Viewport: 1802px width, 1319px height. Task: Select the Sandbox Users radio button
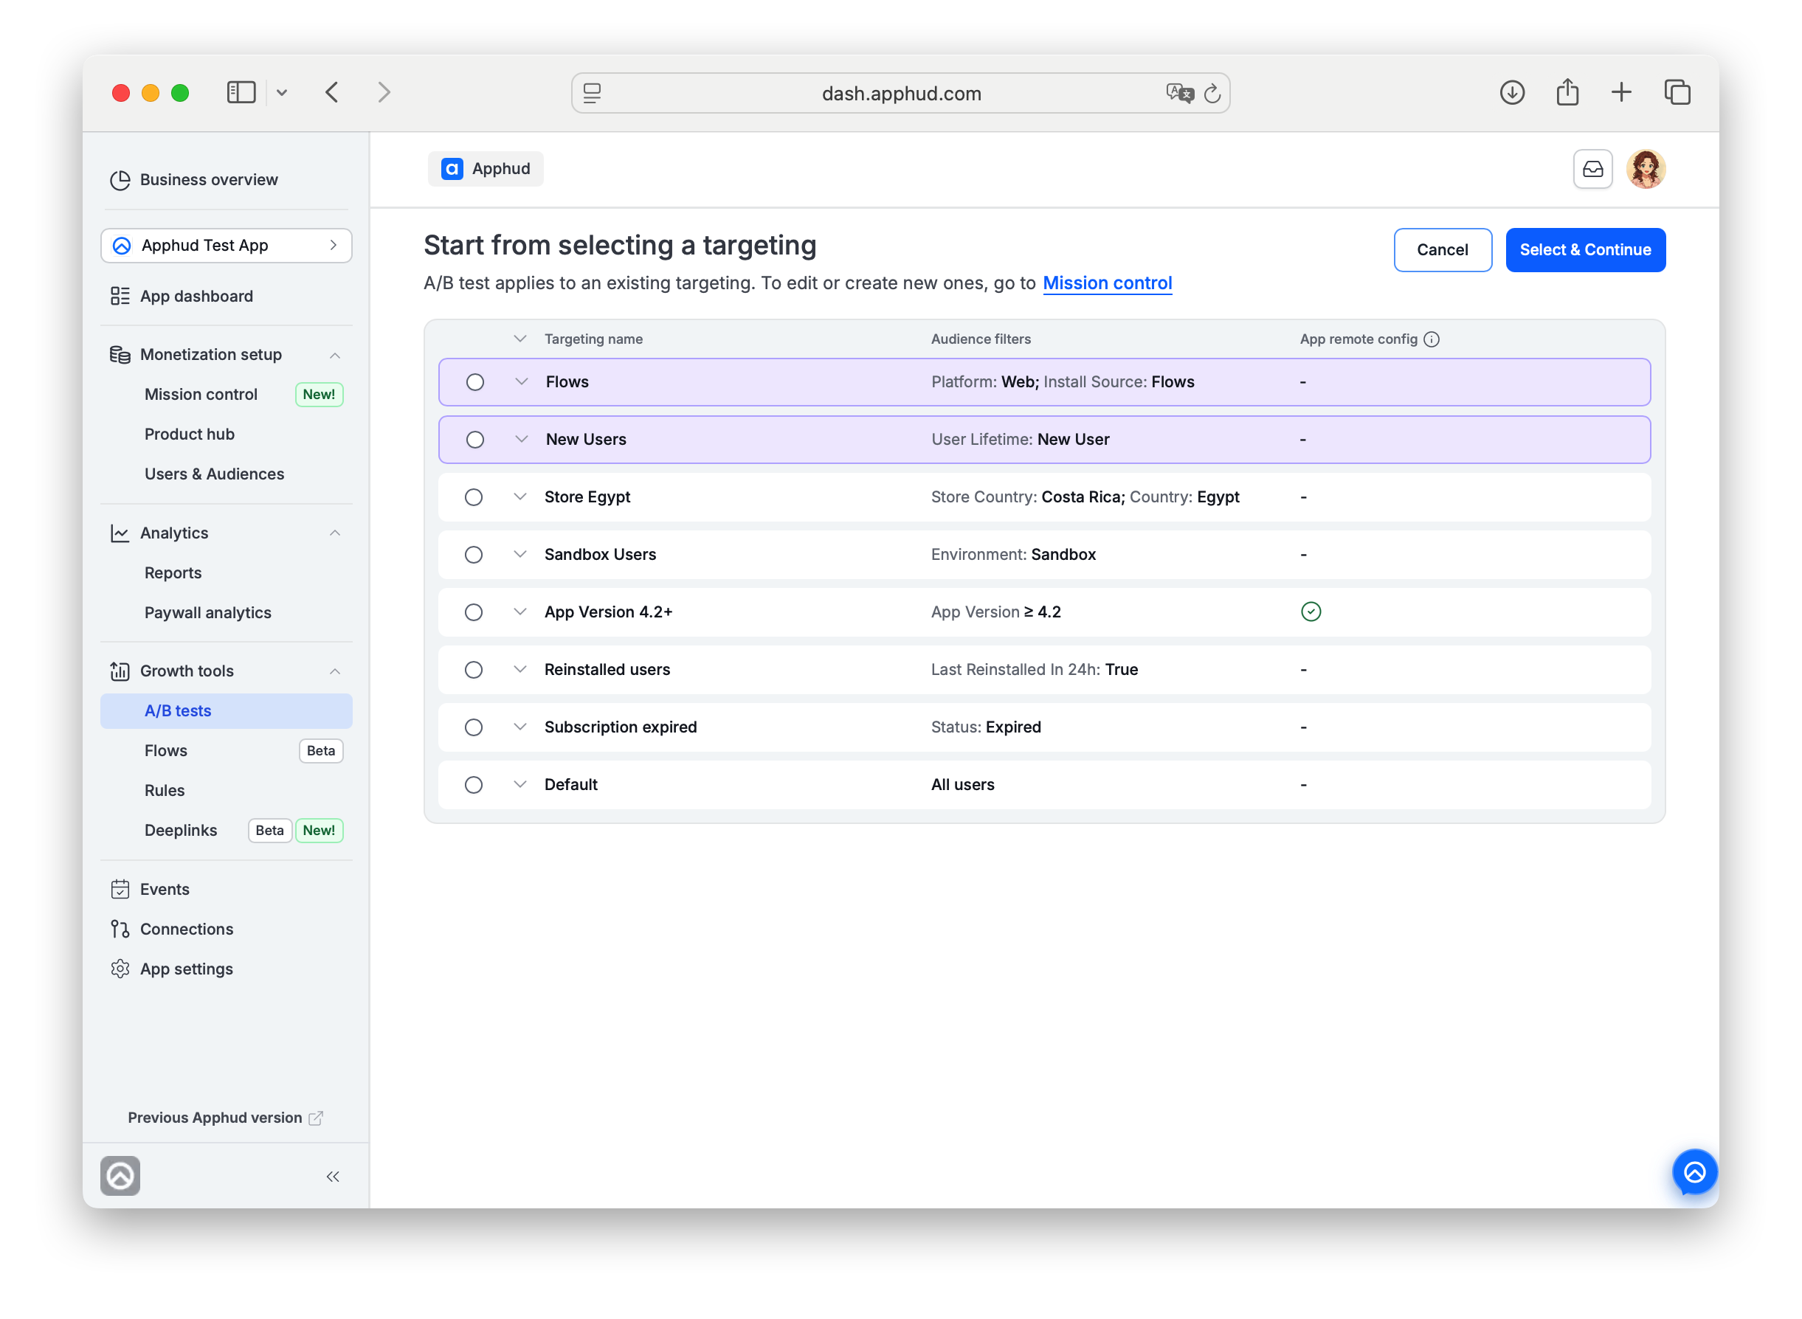tap(474, 555)
